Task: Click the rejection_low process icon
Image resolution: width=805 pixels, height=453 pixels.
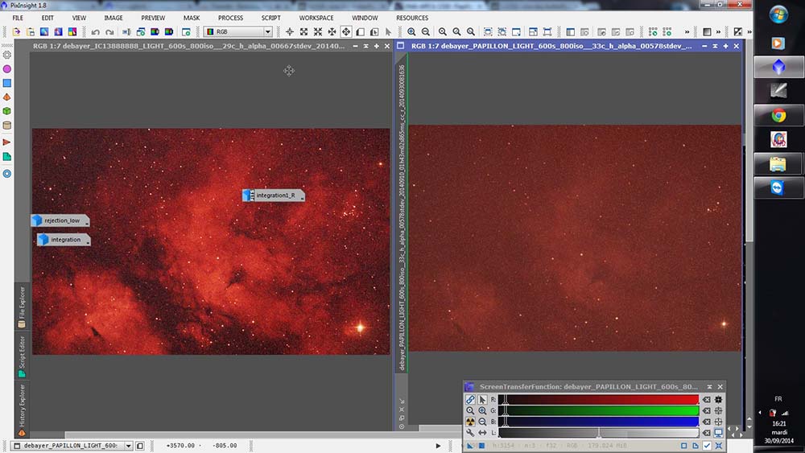Action: point(60,220)
